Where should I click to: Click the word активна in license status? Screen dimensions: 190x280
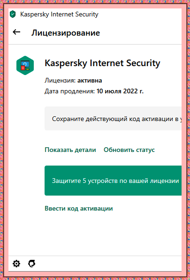[x=90, y=81]
